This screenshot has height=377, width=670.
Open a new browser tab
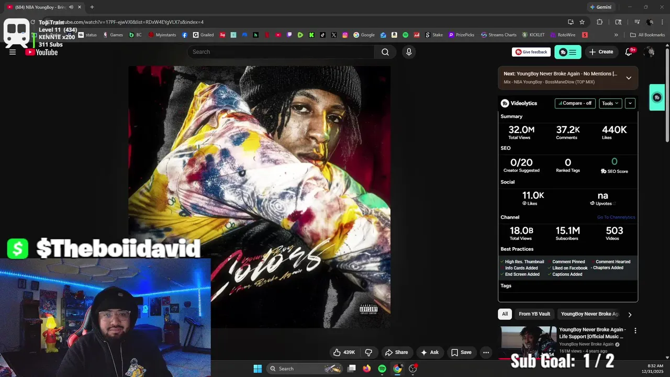pyautogui.click(x=92, y=7)
